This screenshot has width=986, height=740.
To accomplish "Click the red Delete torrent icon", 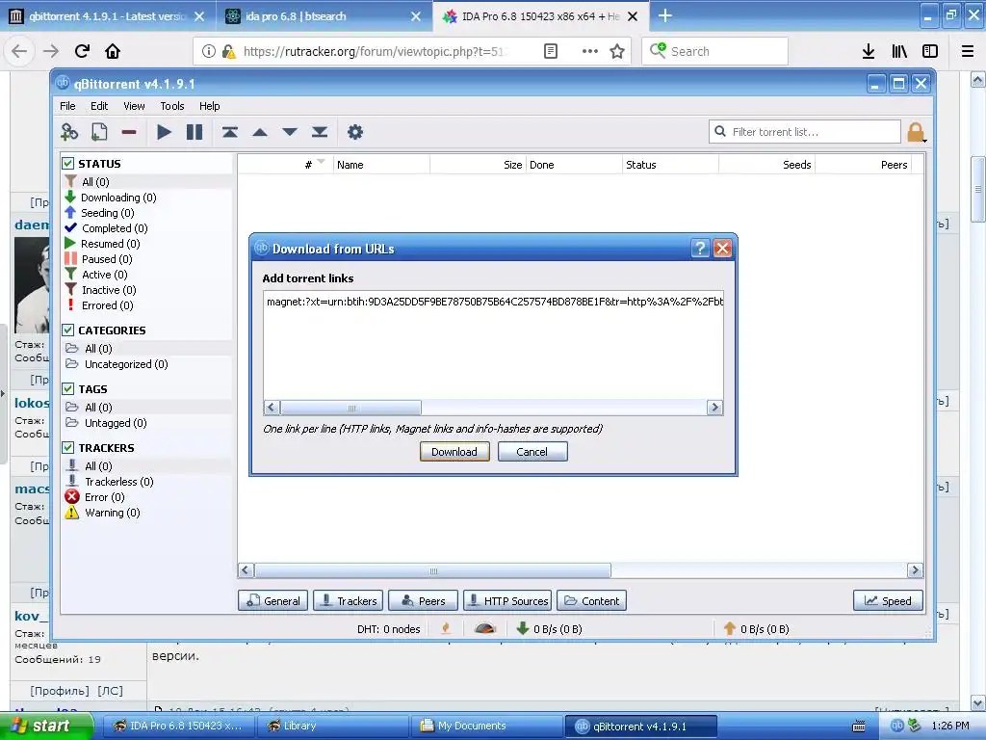I will click(129, 132).
